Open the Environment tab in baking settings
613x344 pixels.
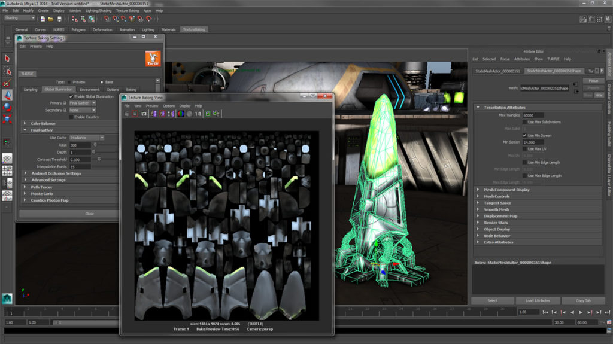(90, 90)
